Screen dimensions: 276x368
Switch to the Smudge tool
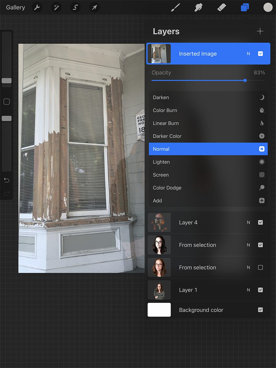(x=198, y=7)
